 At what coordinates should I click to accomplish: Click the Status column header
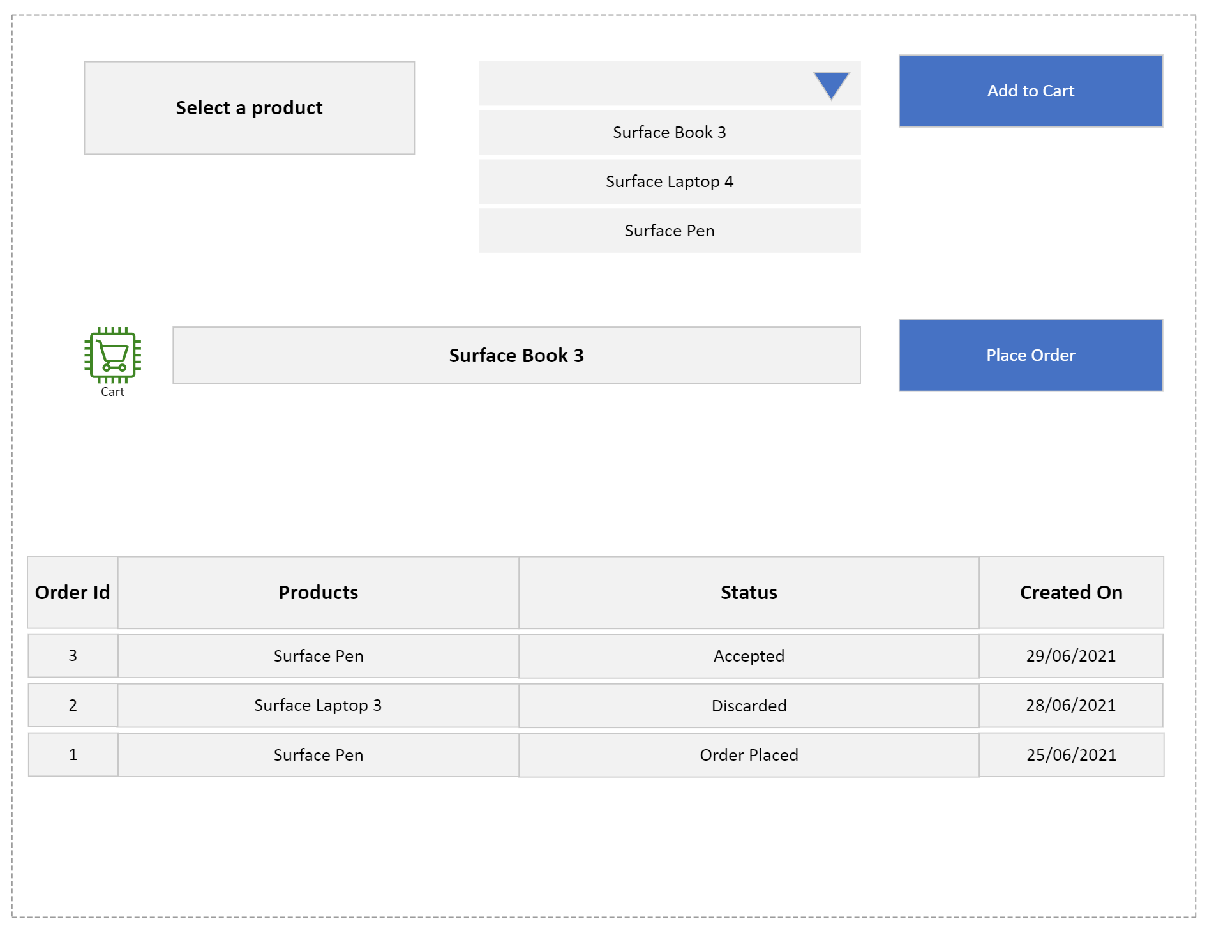pyautogui.click(x=749, y=592)
